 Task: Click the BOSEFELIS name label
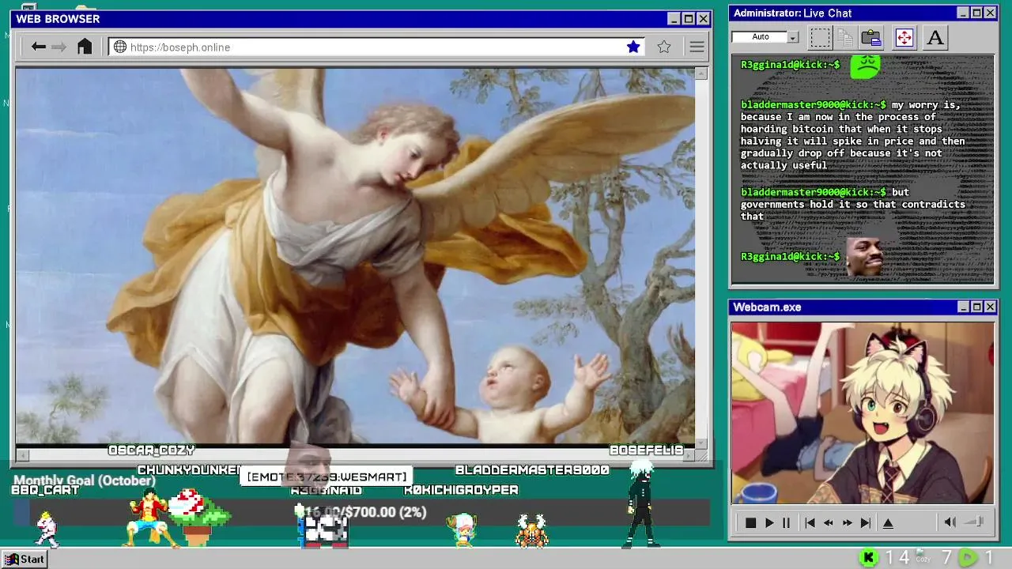pyautogui.click(x=646, y=450)
